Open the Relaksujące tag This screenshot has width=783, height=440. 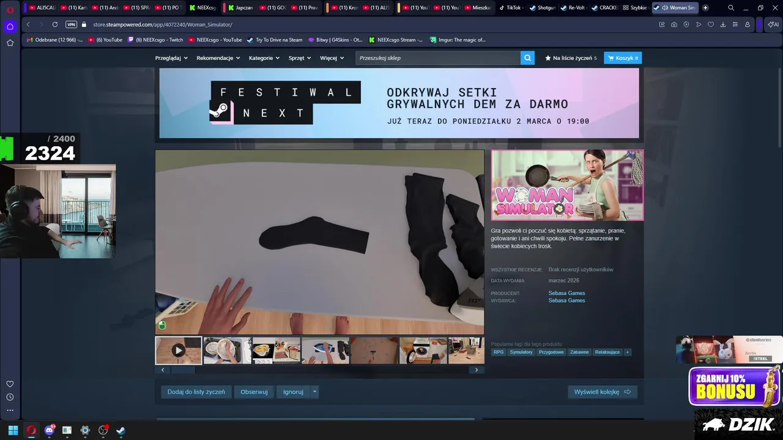[607, 352]
